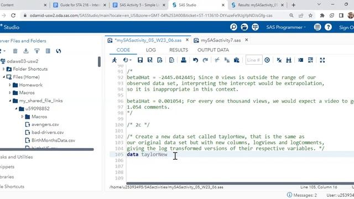Open Help with the question mark icon
The height and width of the screenshot is (199, 354).
[328, 27]
